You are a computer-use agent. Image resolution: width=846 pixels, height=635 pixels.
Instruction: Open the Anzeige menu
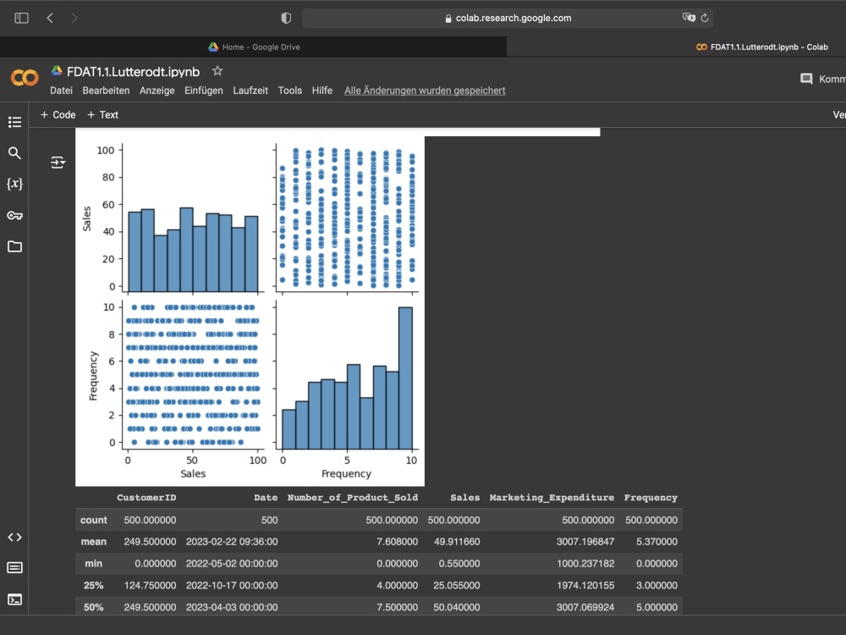pyautogui.click(x=157, y=91)
